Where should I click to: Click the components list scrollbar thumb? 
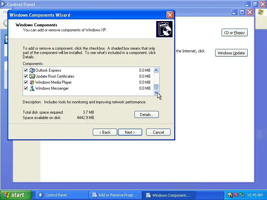pos(156,87)
